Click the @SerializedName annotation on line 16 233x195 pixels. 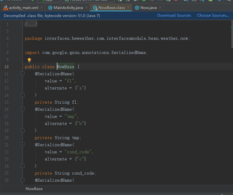54,109
